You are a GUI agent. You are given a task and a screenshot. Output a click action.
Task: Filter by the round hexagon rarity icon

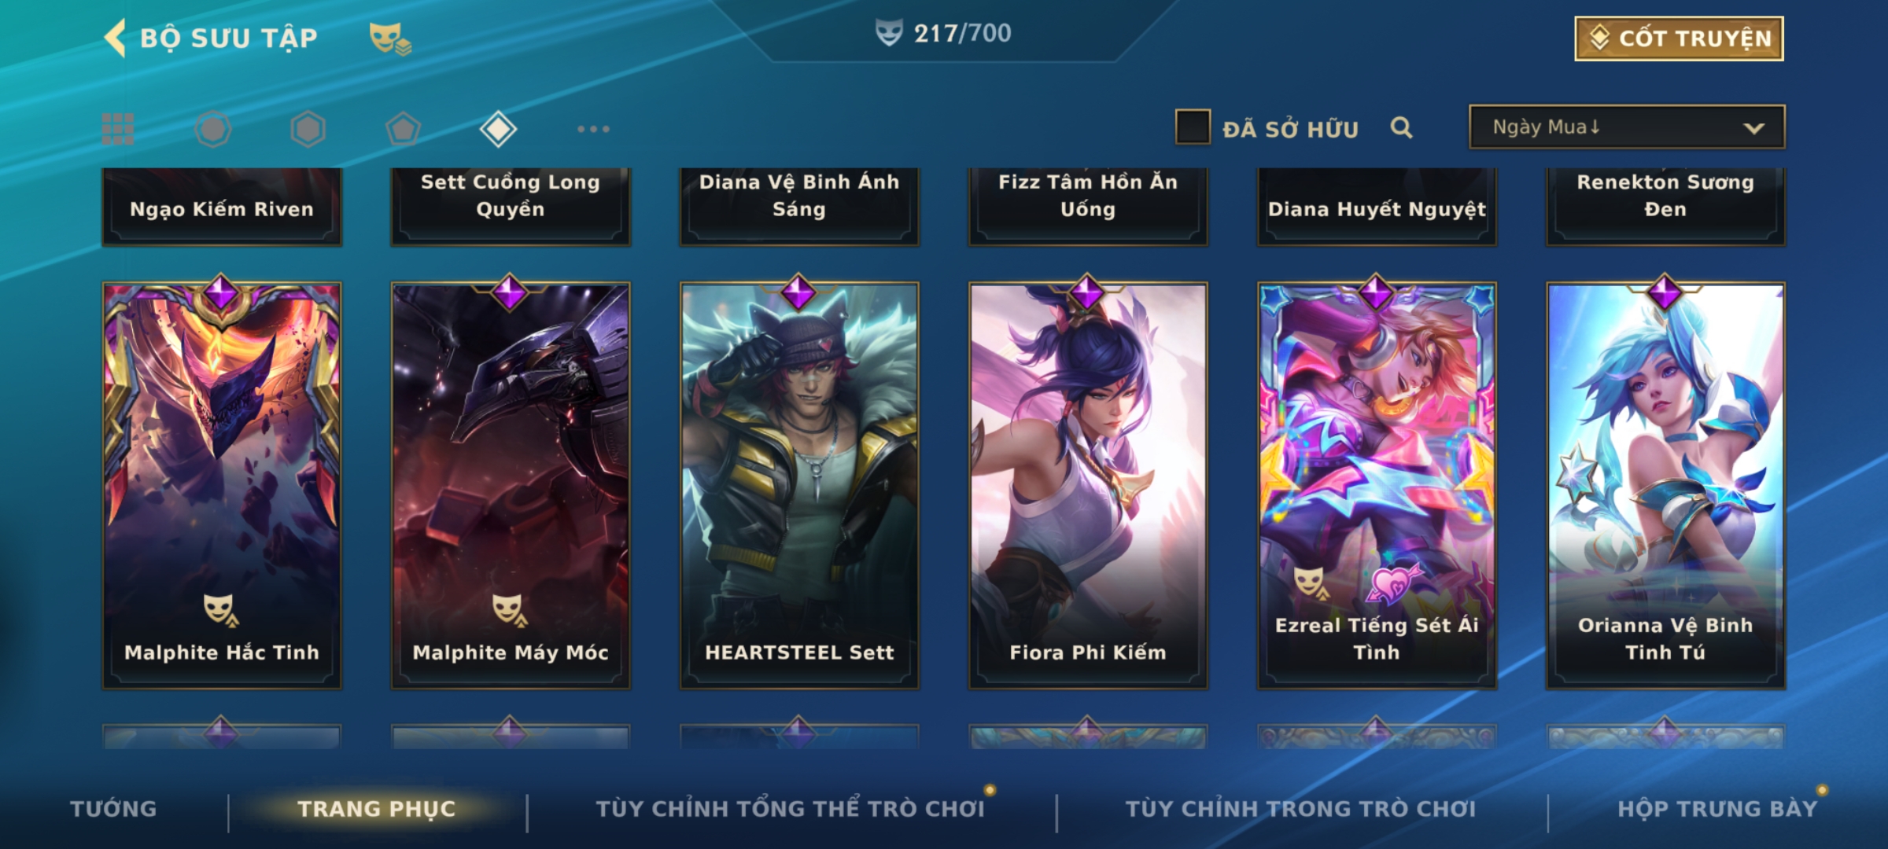[x=213, y=129]
